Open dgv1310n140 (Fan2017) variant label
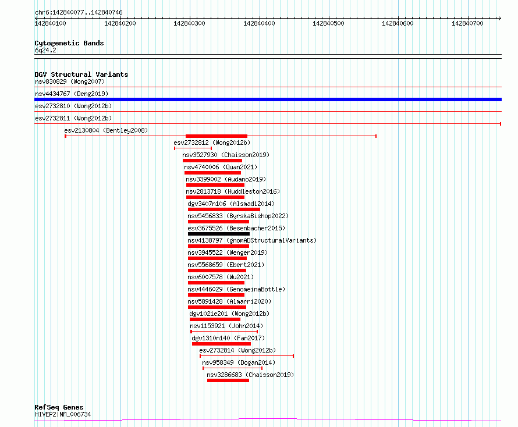518x427 pixels. 228,338
